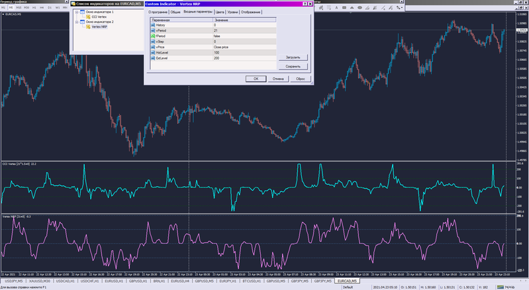
Task: Select the text label A drawing tool
Action: [x=336, y=7]
